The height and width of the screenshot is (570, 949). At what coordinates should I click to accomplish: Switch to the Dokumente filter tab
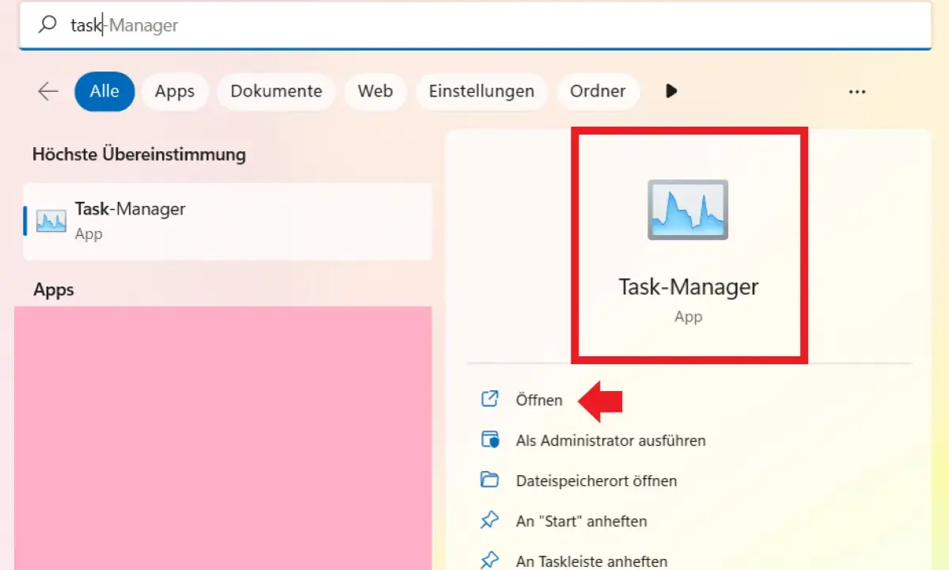click(x=276, y=91)
